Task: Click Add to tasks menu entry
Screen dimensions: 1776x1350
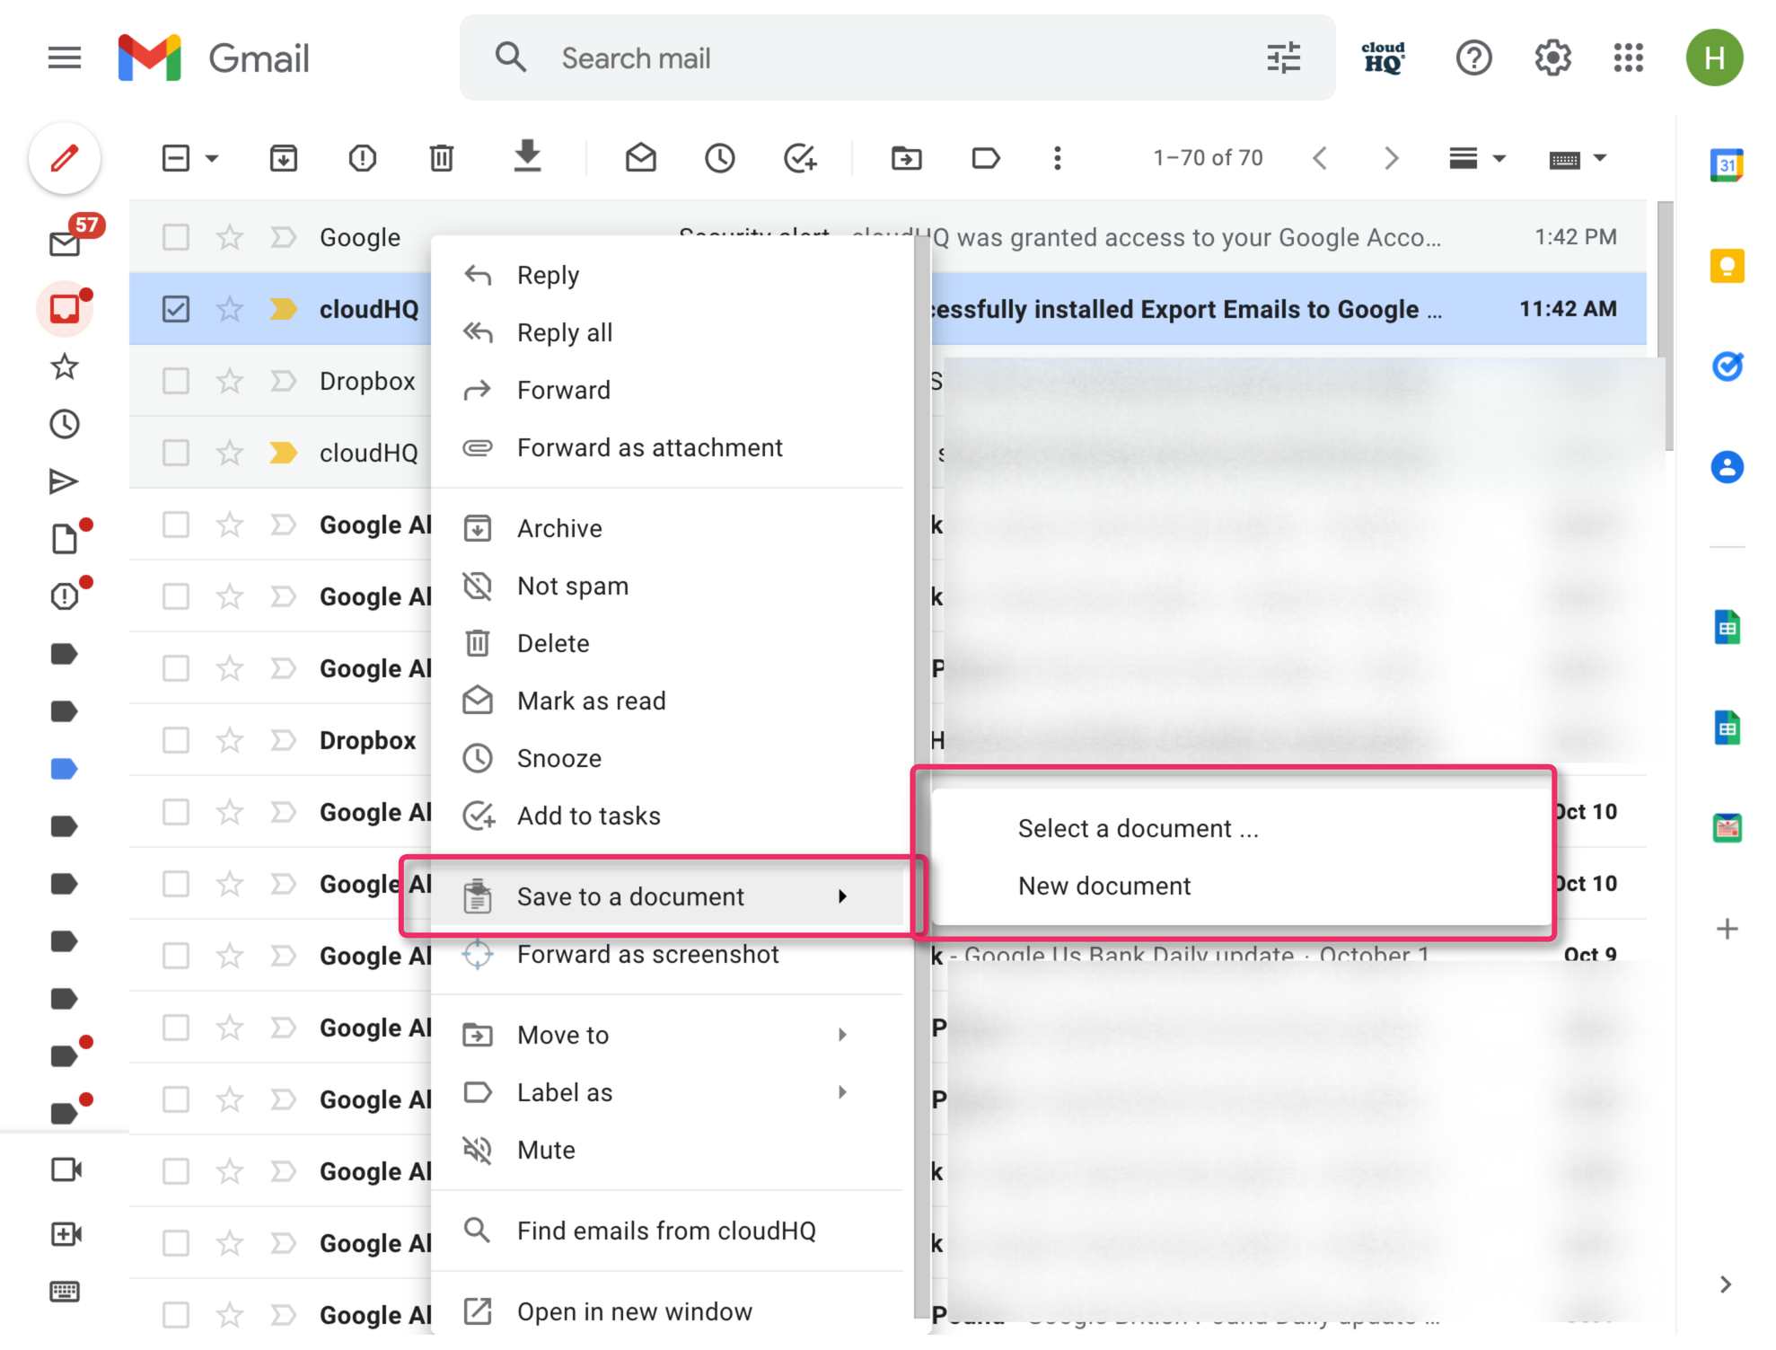Action: [x=667, y=816]
